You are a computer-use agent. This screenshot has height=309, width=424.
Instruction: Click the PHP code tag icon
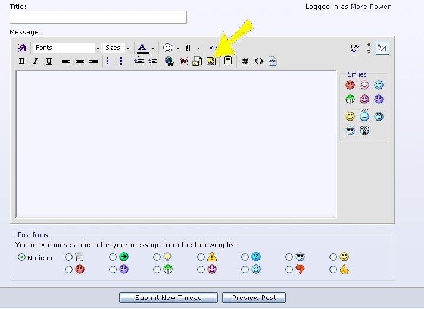[273, 61]
